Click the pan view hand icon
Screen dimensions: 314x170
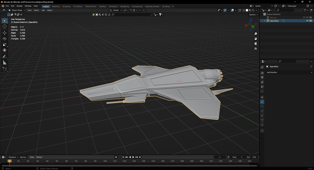[255, 39]
